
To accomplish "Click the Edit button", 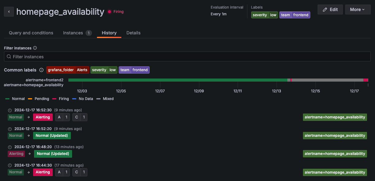I will (330, 10).
